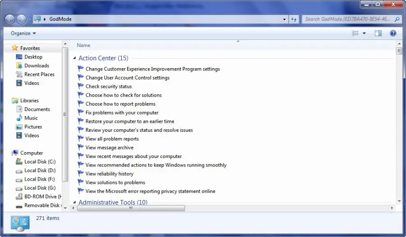
Task: Click Videos under Favorites
Action: 32,83
